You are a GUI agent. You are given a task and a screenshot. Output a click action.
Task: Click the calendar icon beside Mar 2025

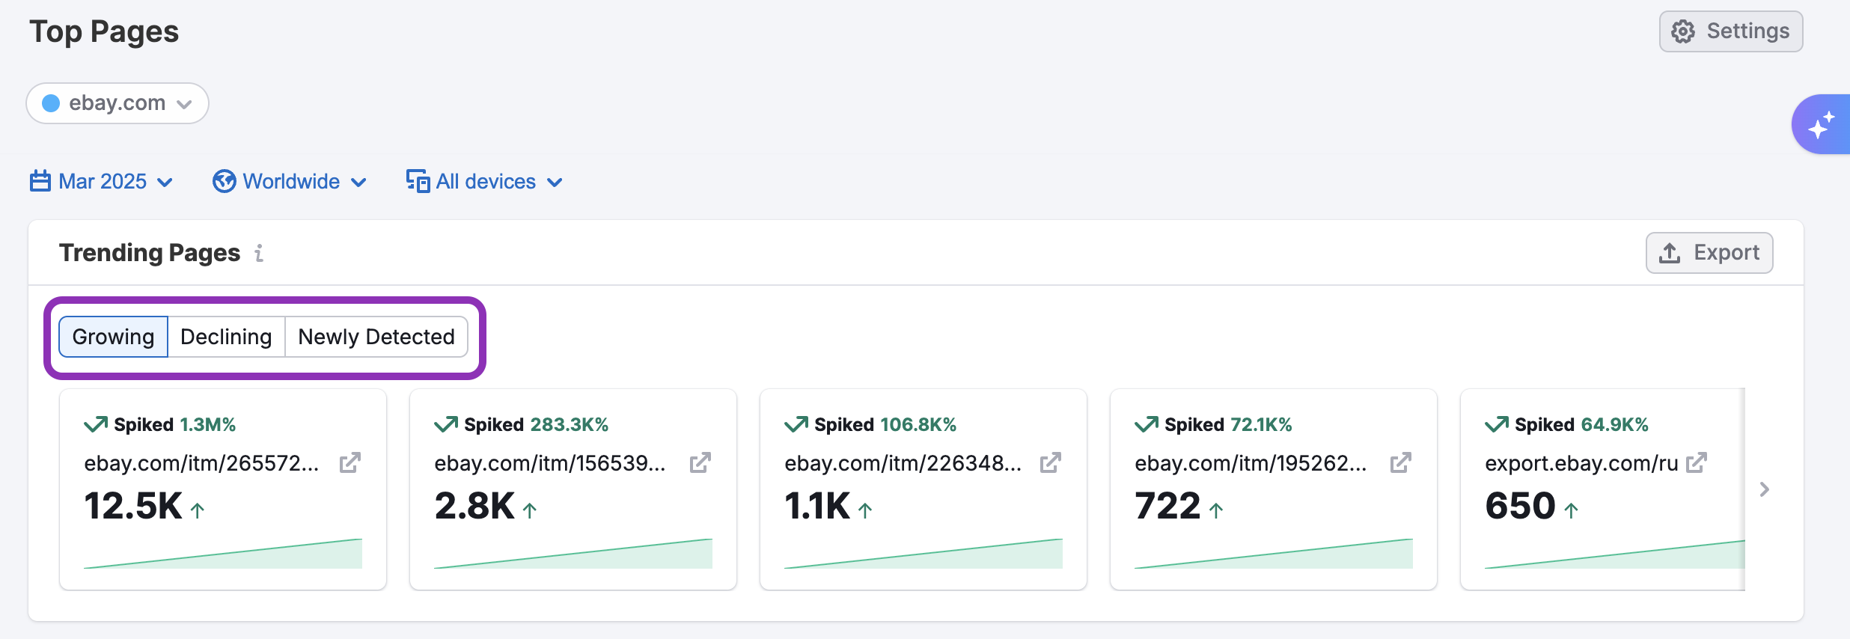[x=42, y=181]
